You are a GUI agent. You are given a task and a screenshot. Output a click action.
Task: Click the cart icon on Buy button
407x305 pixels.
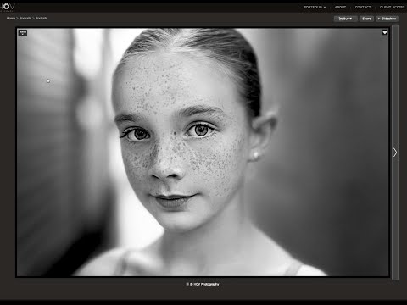click(341, 19)
